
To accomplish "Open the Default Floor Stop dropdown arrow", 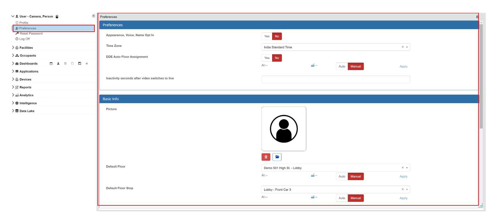I will coord(407,189).
